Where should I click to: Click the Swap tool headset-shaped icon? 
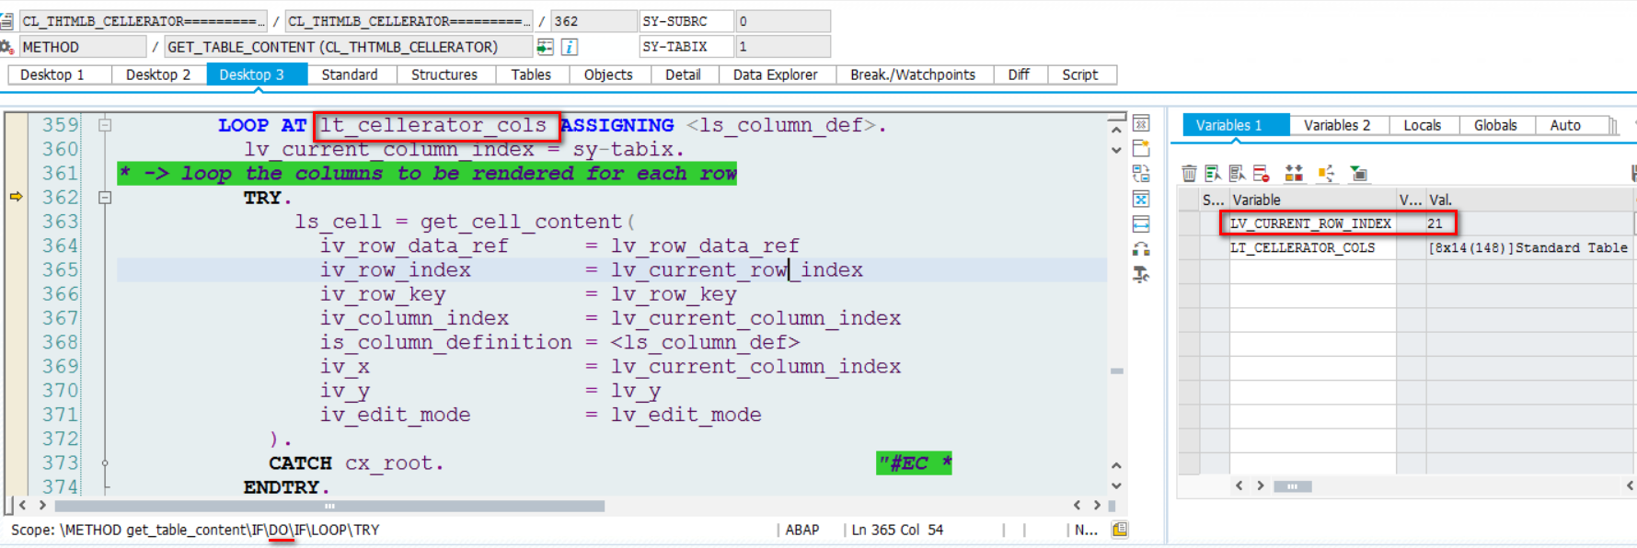[x=1141, y=248]
